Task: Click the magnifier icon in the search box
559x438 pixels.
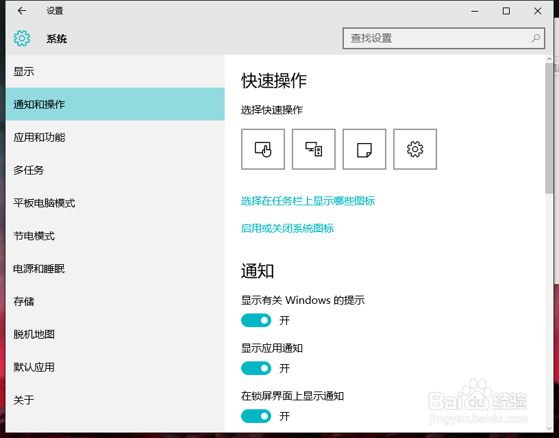Action: (536, 38)
